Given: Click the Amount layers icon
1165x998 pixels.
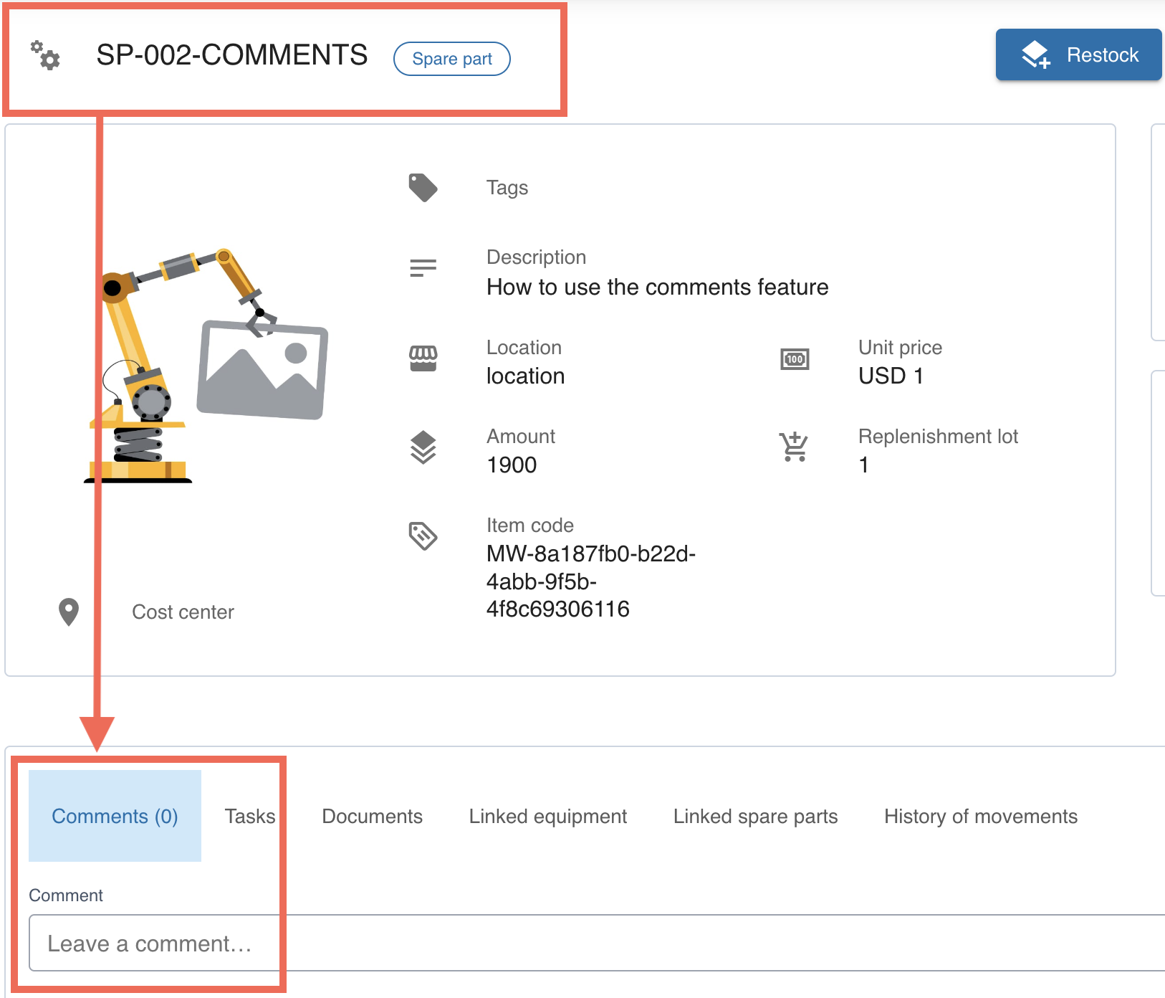Looking at the screenshot, I should tap(423, 447).
